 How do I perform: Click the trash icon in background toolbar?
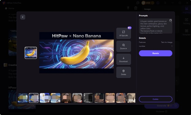tap(136, 8)
